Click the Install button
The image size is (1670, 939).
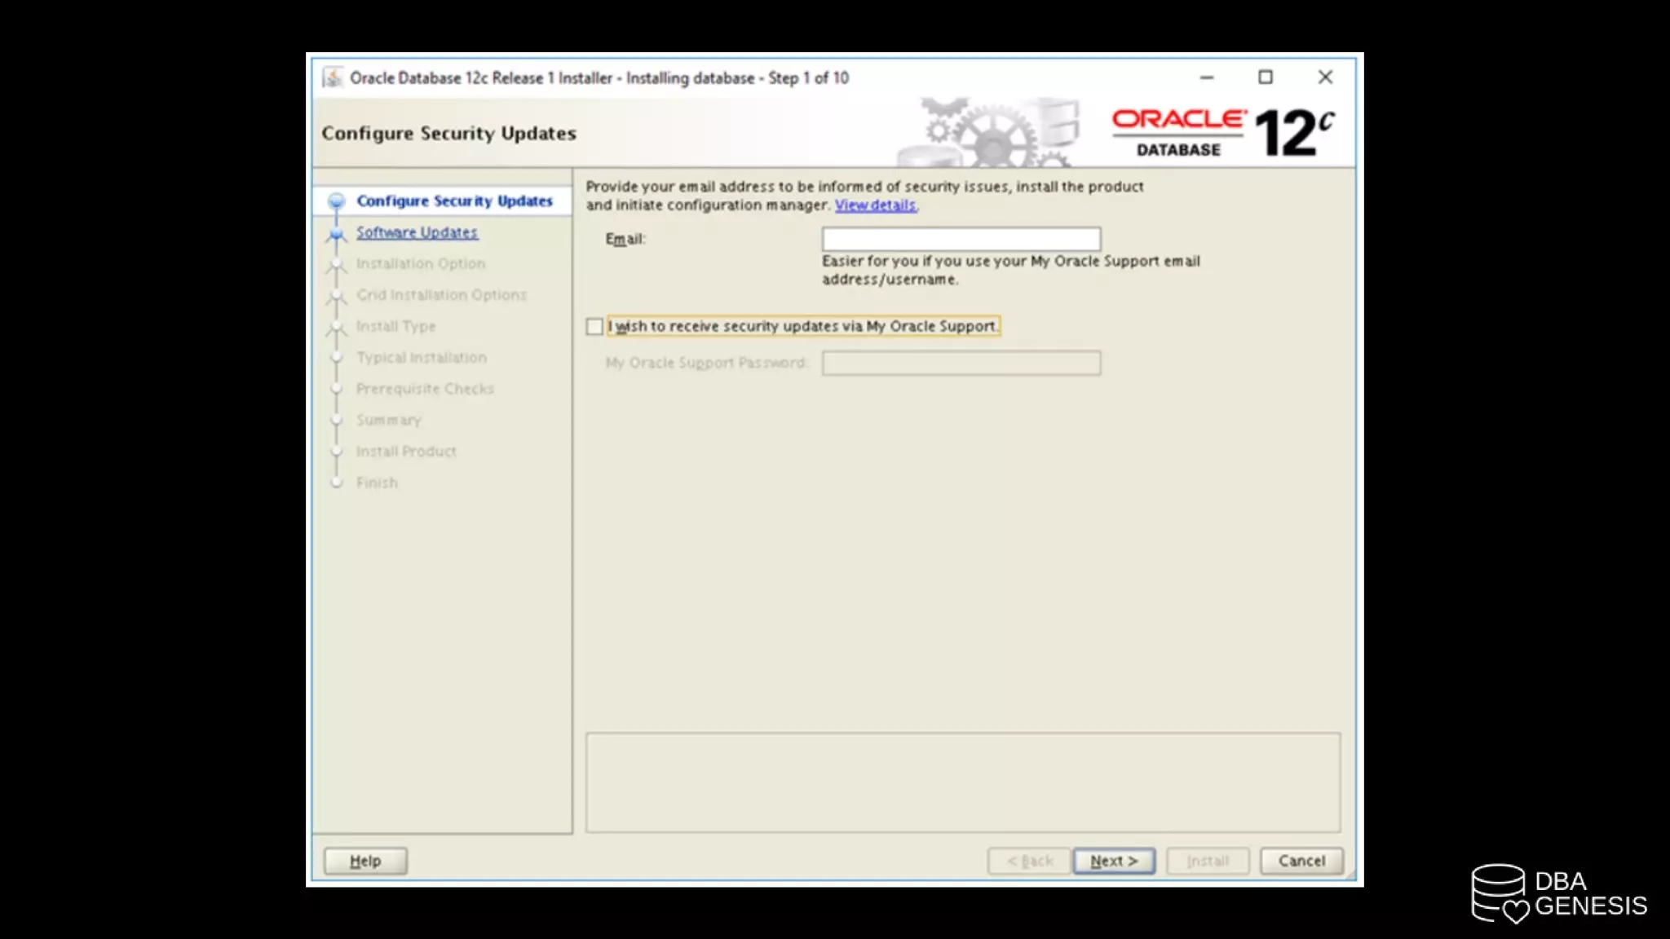click(x=1207, y=861)
